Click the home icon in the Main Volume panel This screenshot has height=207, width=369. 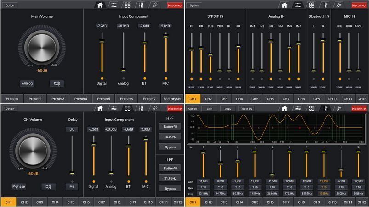tap(100, 5)
